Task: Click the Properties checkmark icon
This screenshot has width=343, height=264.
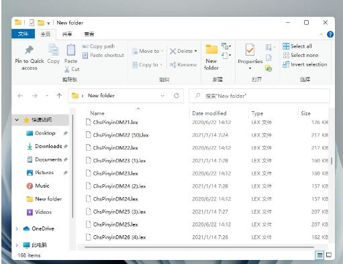Action: pyautogui.click(x=250, y=50)
